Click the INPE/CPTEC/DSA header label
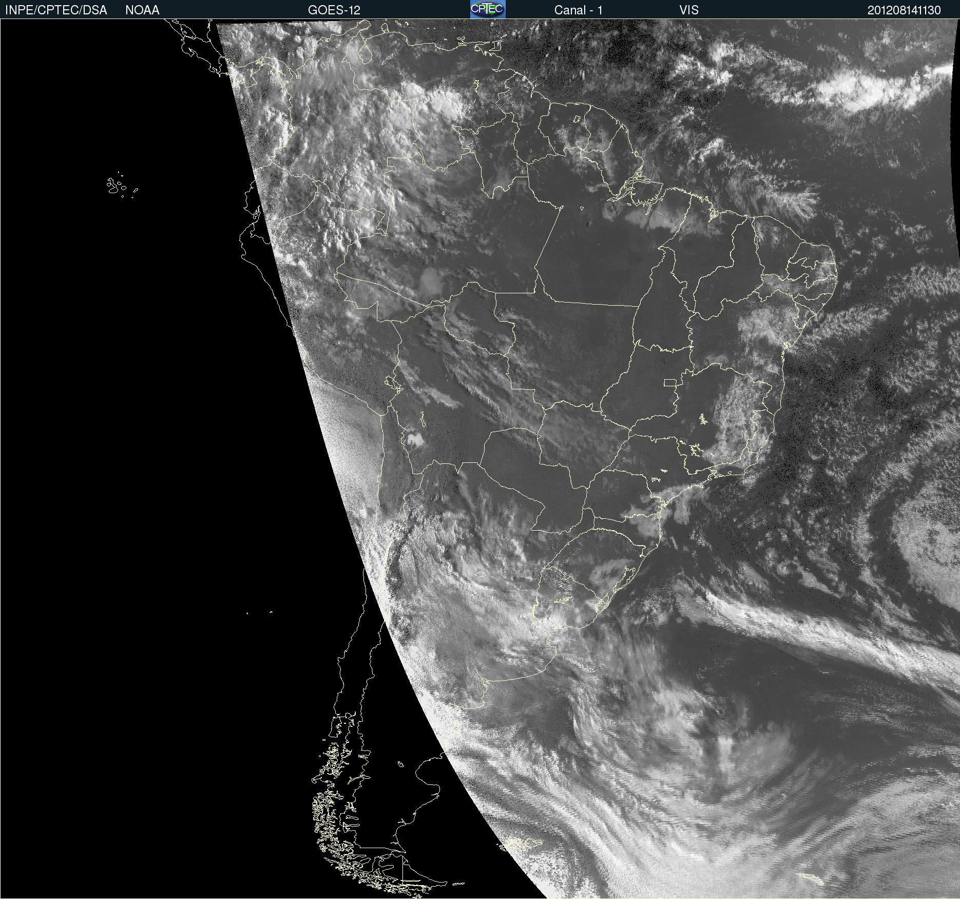Viewport: 960px width, 899px height. pos(56,10)
